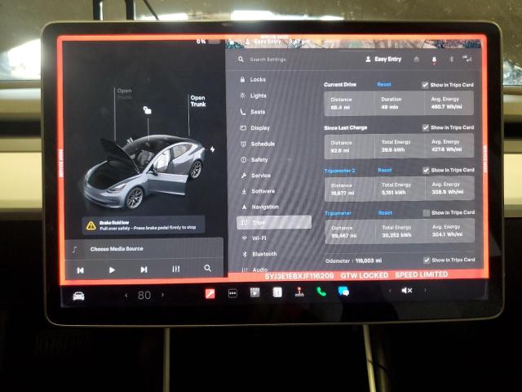Uncheck Current Drive Show in Trips Card
This screenshot has width=522, height=392.
426,85
